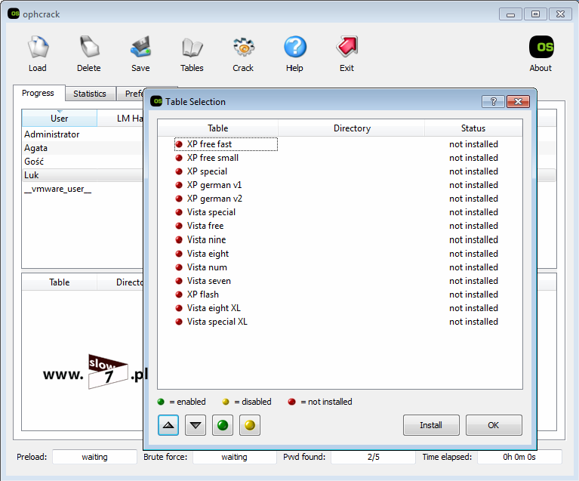Close the Table Selection dialog
This screenshot has width=579, height=481.
(x=518, y=101)
